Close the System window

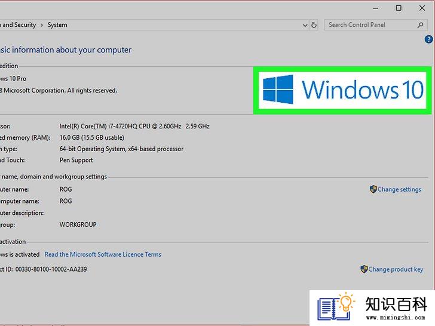[422, 8]
